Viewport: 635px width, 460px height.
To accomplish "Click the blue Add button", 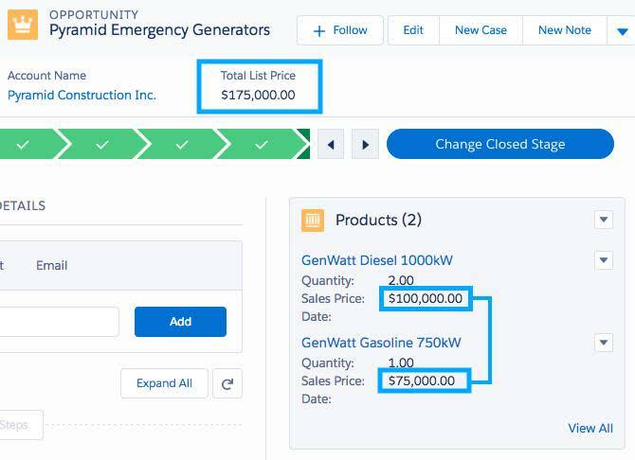I will click(x=180, y=322).
